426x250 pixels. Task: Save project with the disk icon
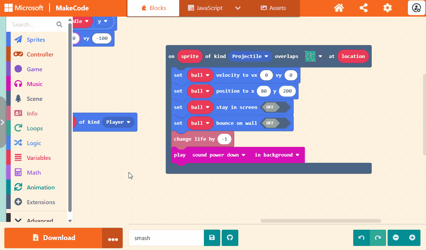click(x=212, y=238)
